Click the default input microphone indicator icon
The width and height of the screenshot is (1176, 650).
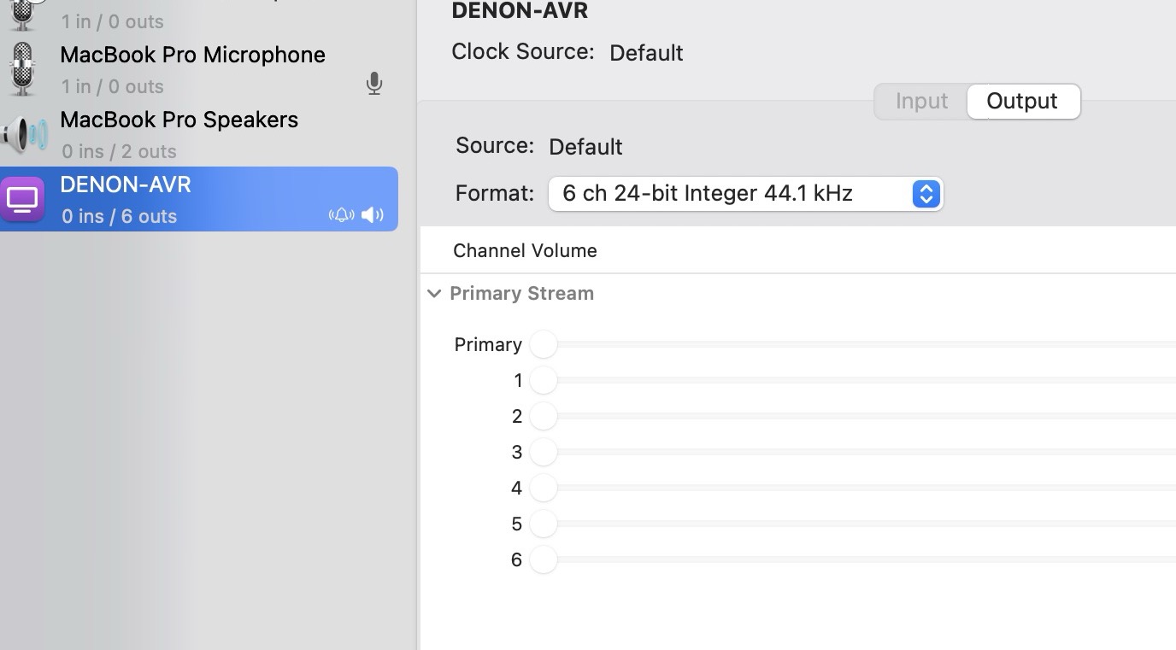coord(373,84)
